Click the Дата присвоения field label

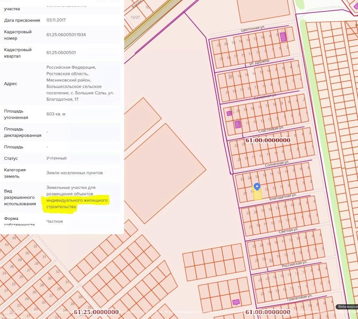[x=22, y=20]
